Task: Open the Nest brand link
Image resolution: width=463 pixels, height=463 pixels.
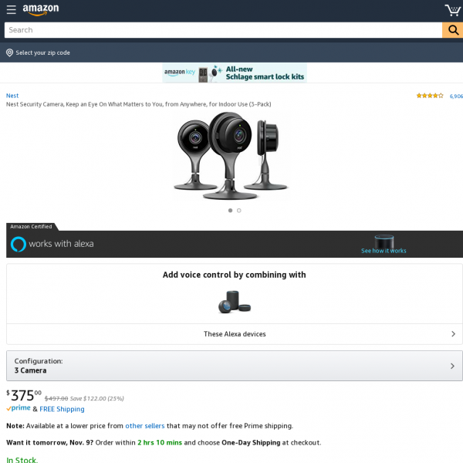Action: pyautogui.click(x=12, y=96)
